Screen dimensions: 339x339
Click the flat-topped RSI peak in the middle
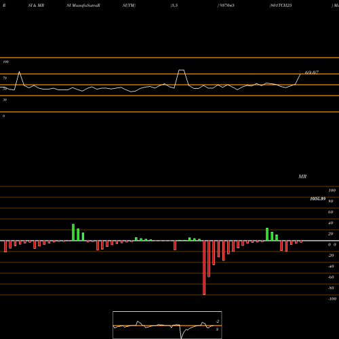[182, 71]
